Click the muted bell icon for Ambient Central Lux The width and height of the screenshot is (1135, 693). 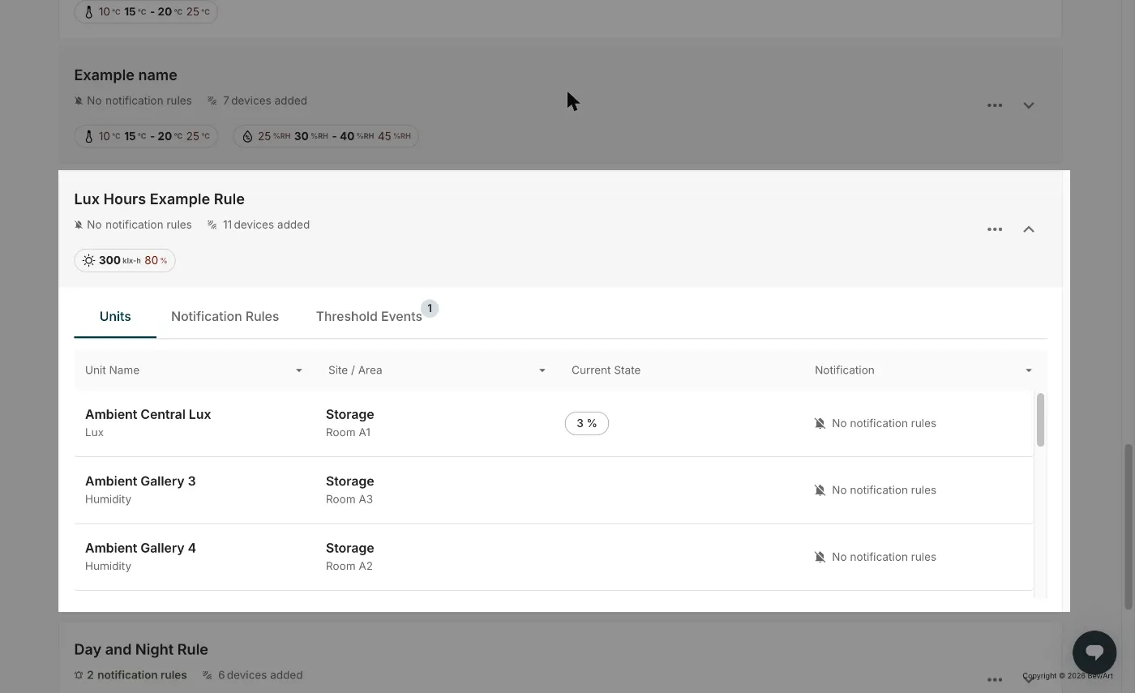click(x=820, y=423)
